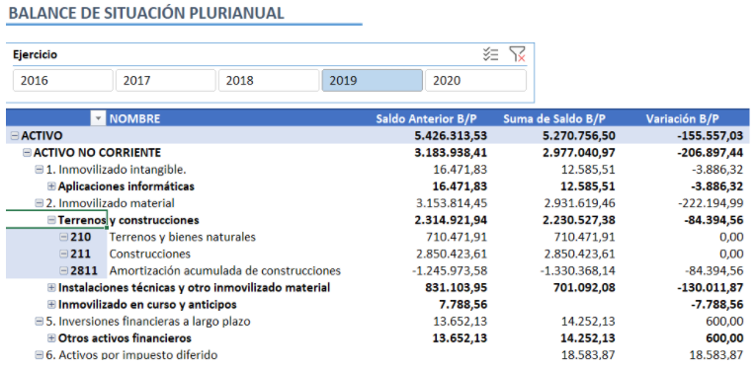This screenshot has height=366, width=756.
Task: Select the 2019 slicer button
Action: coord(373,81)
